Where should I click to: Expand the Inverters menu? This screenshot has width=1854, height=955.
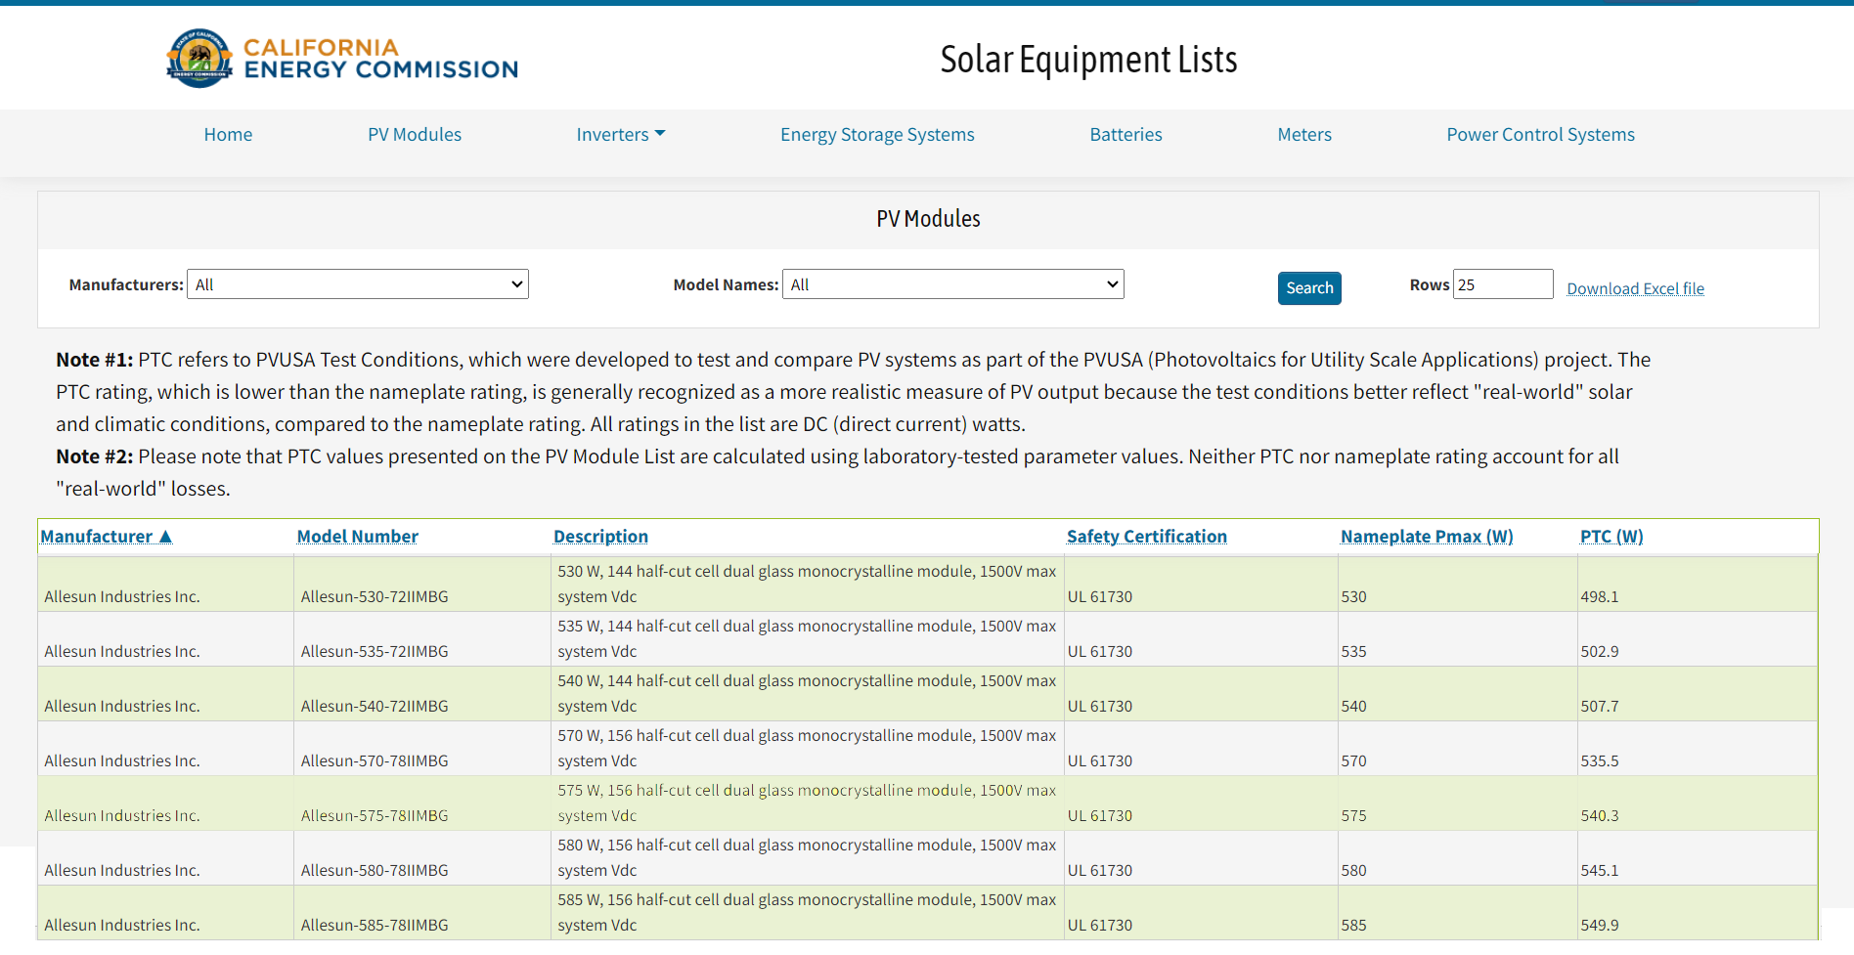coord(621,135)
